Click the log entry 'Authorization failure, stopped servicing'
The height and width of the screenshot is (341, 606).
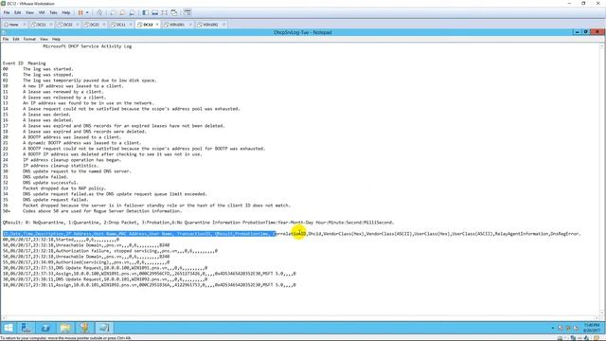pos(110,250)
